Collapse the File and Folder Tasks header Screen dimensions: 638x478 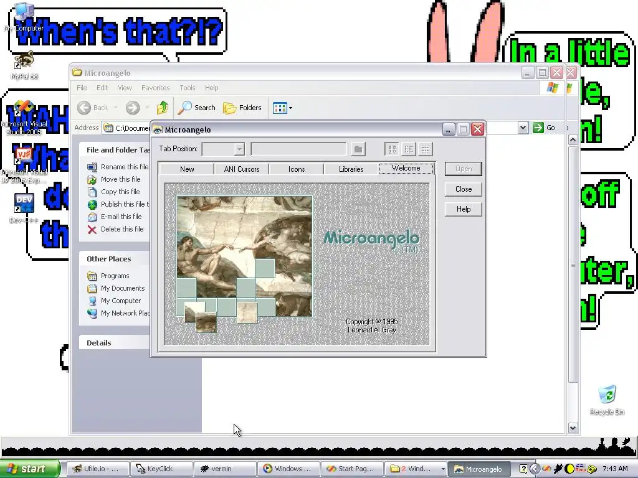[x=115, y=150]
